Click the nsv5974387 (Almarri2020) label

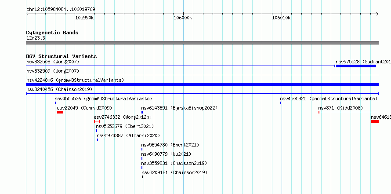tap(128, 135)
